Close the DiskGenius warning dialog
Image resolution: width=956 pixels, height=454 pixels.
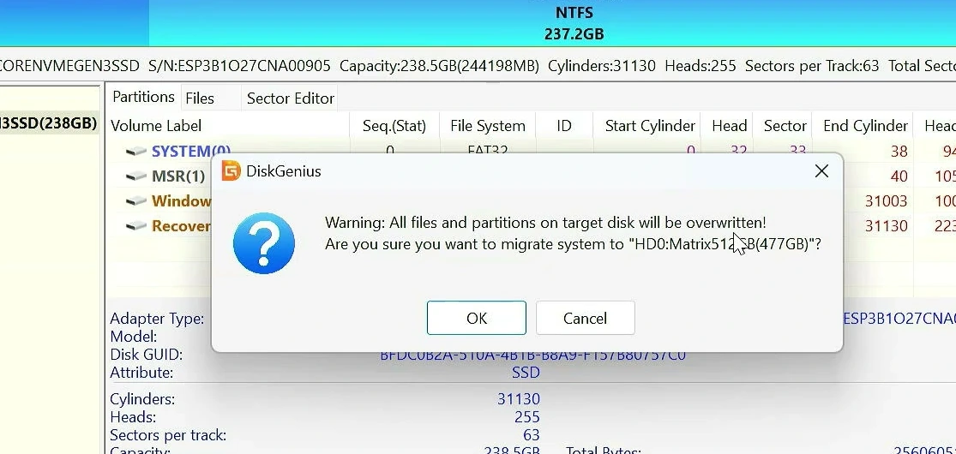[x=821, y=171]
